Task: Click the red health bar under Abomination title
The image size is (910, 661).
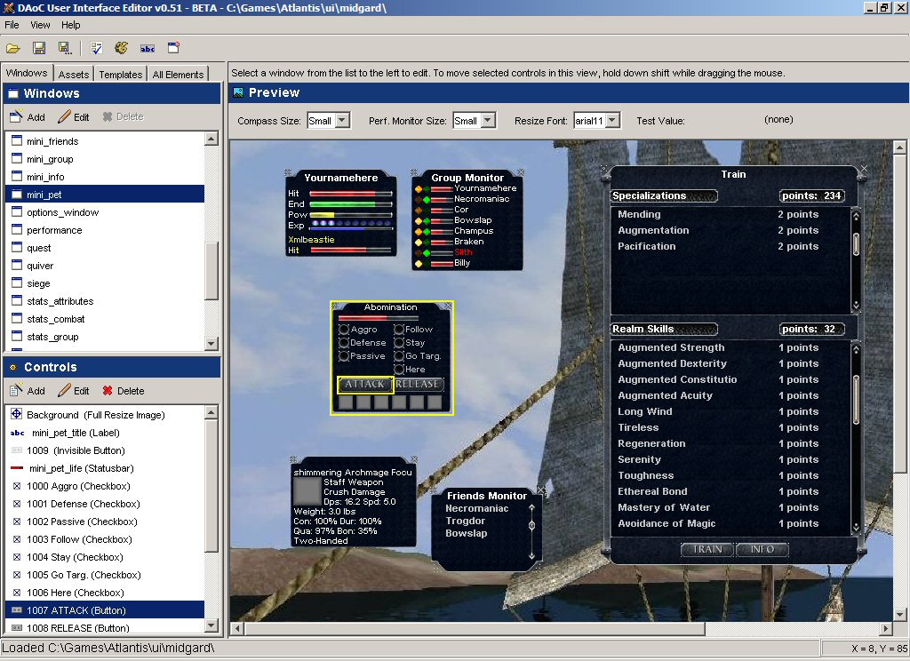Action: [x=378, y=318]
